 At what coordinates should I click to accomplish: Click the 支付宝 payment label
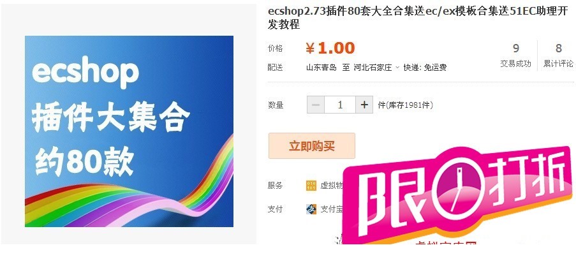pos(331,209)
